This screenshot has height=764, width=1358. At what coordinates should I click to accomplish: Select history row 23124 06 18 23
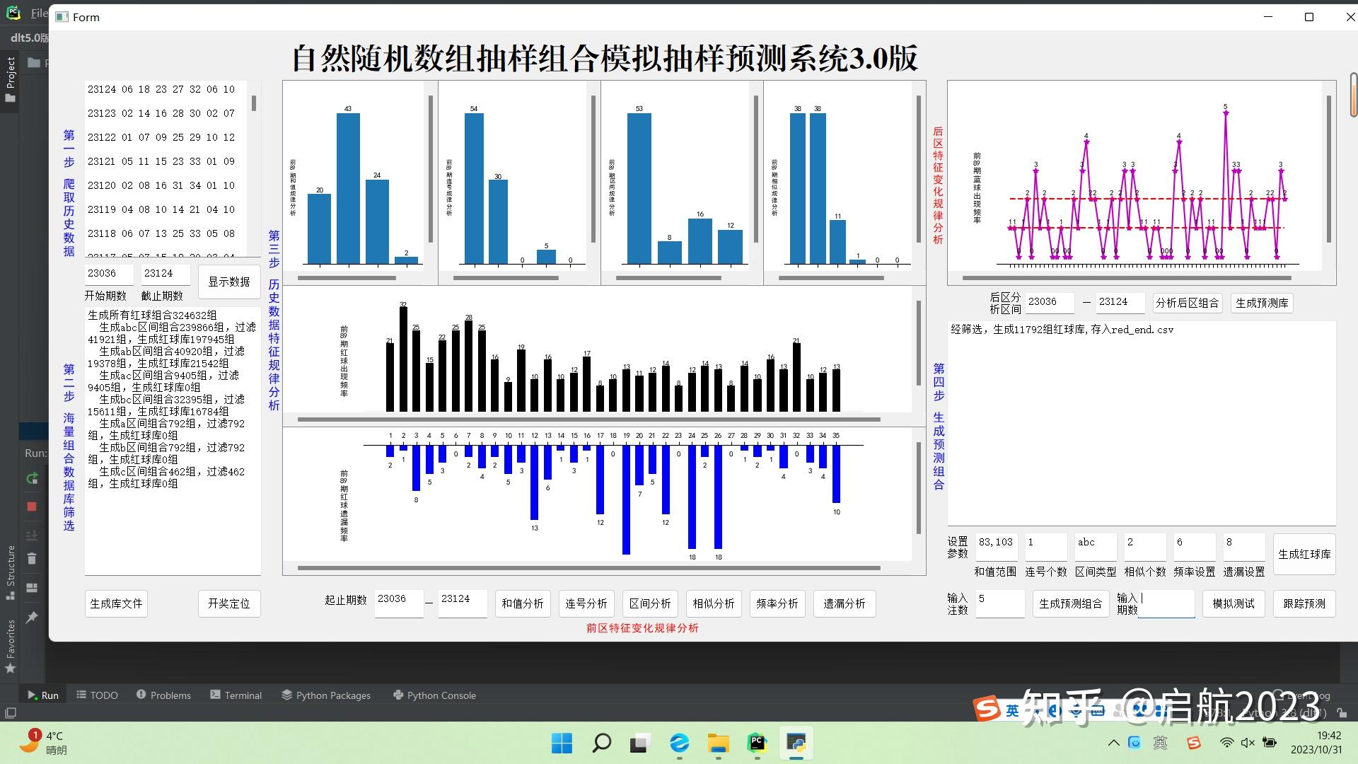pyautogui.click(x=161, y=90)
